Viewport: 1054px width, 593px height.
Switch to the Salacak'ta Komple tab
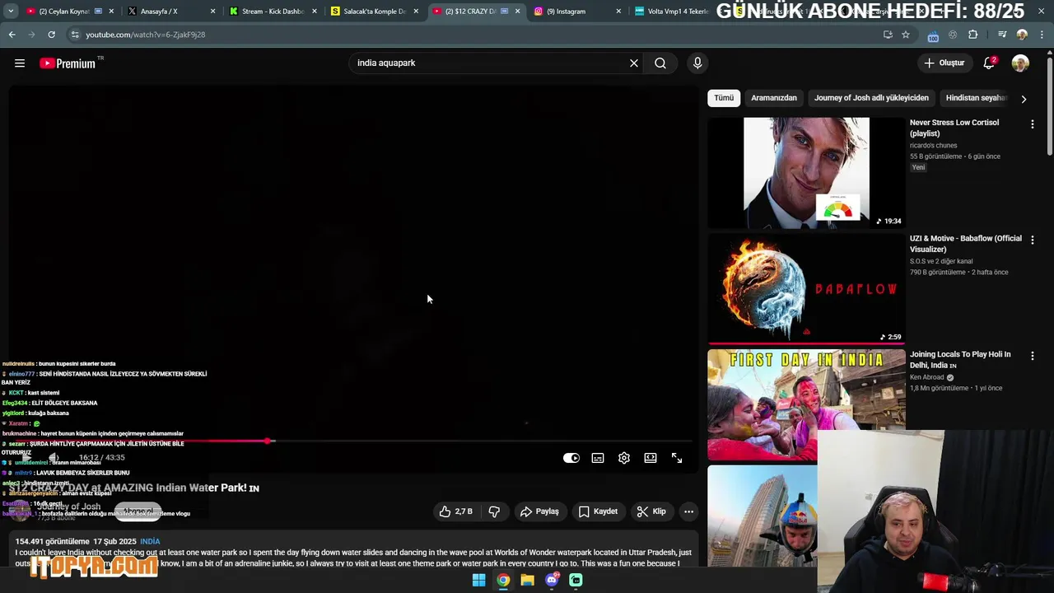coord(374,12)
